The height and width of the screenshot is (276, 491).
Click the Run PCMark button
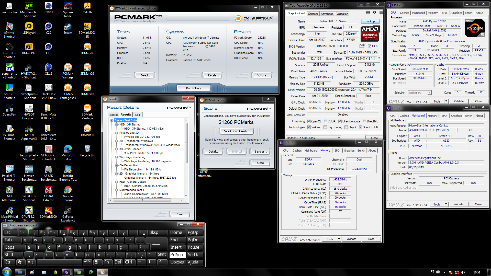click(194, 88)
